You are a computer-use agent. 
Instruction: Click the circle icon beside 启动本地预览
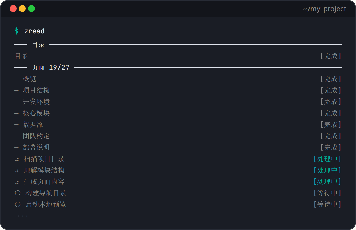click(x=18, y=205)
